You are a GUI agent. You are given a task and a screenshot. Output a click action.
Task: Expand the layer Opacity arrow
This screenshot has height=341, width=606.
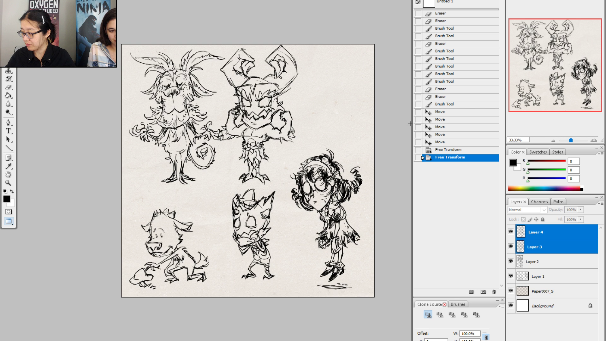pos(580,210)
